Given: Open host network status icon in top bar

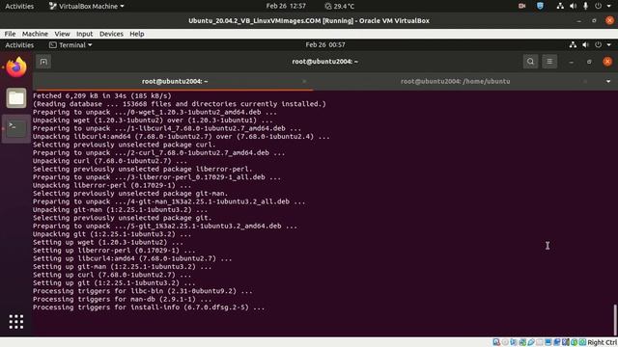Looking at the screenshot, I should [x=560, y=6].
